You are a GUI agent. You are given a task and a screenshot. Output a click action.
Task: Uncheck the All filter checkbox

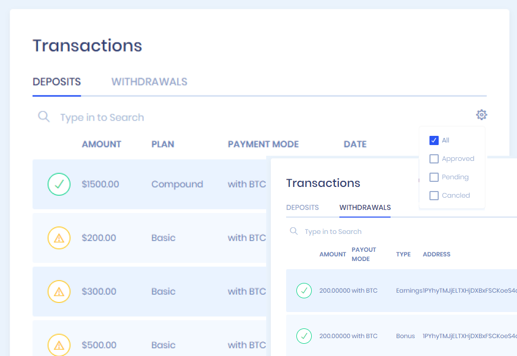pyautogui.click(x=434, y=140)
